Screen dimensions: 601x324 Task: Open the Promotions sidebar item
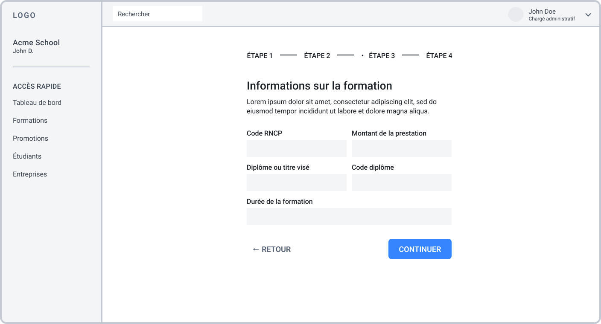click(x=30, y=138)
